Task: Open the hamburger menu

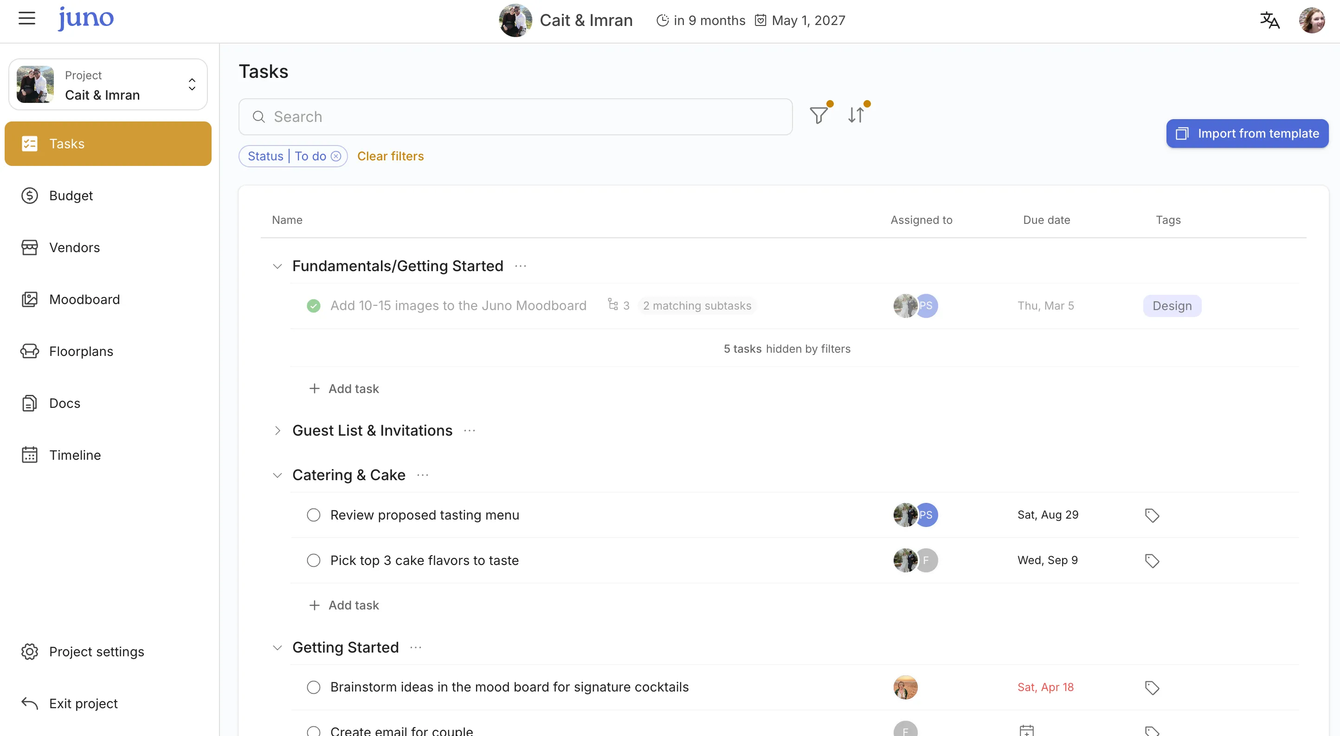Action: (26, 19)
